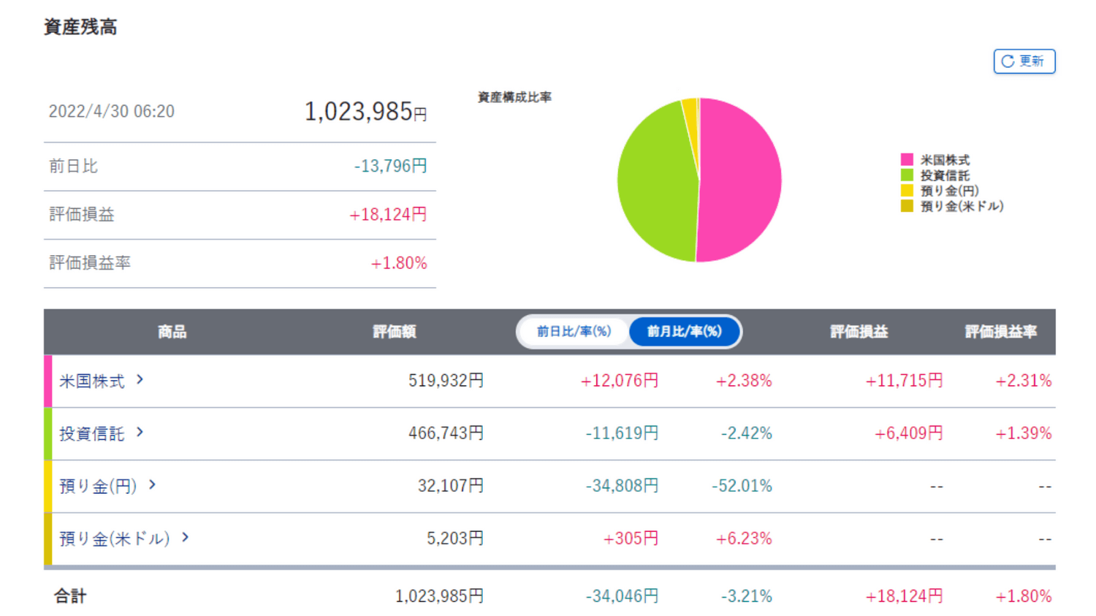
Task: Click the +6,409円 profit cell
Action: pos(909,433)
